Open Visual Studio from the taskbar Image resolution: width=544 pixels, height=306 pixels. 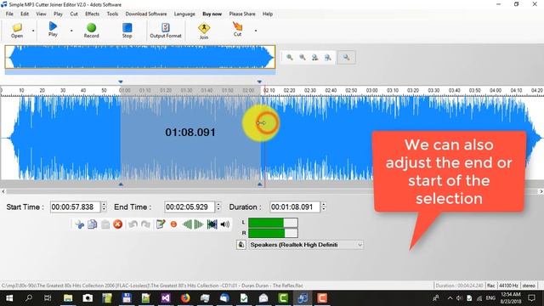pos(166,298)
